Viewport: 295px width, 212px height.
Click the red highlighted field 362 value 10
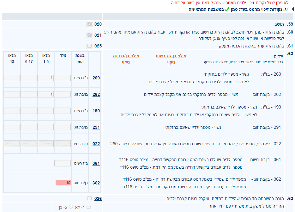(x=63, y=183)
